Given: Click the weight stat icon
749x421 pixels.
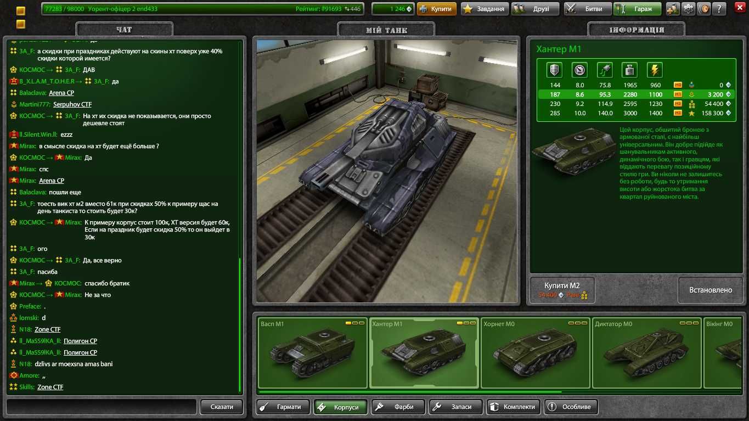Looking at the screenshot, I should pyautogui.click(x=630, y=70).
